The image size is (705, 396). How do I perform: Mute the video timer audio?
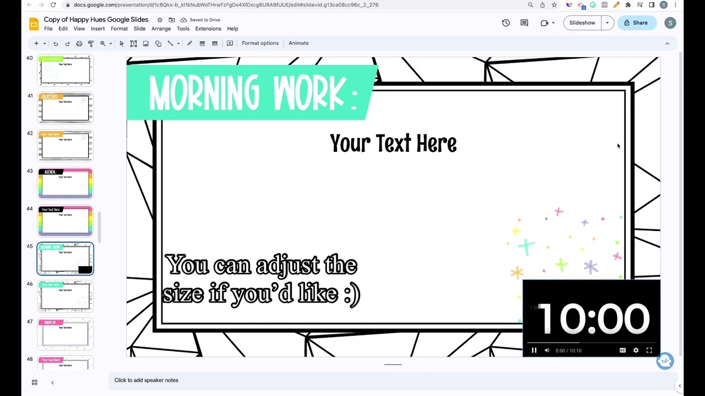[547, 350]
